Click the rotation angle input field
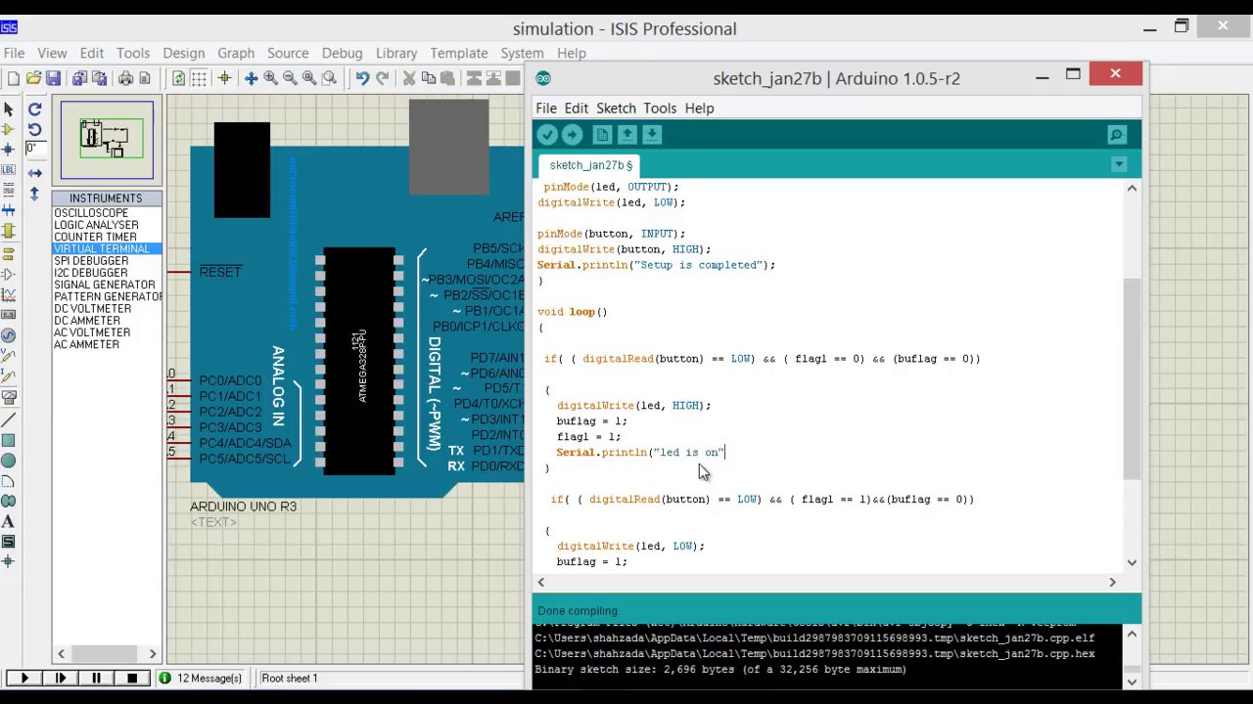The width and height of the screenshot is (1253, 704). 34,149
